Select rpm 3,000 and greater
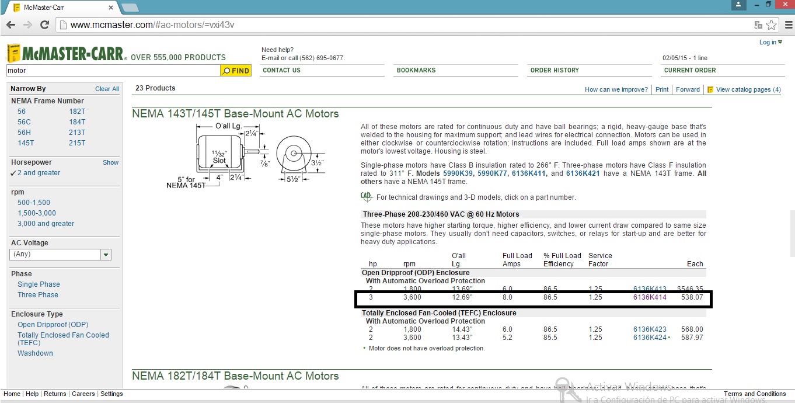The image size is (795, 403). point(46,224)
